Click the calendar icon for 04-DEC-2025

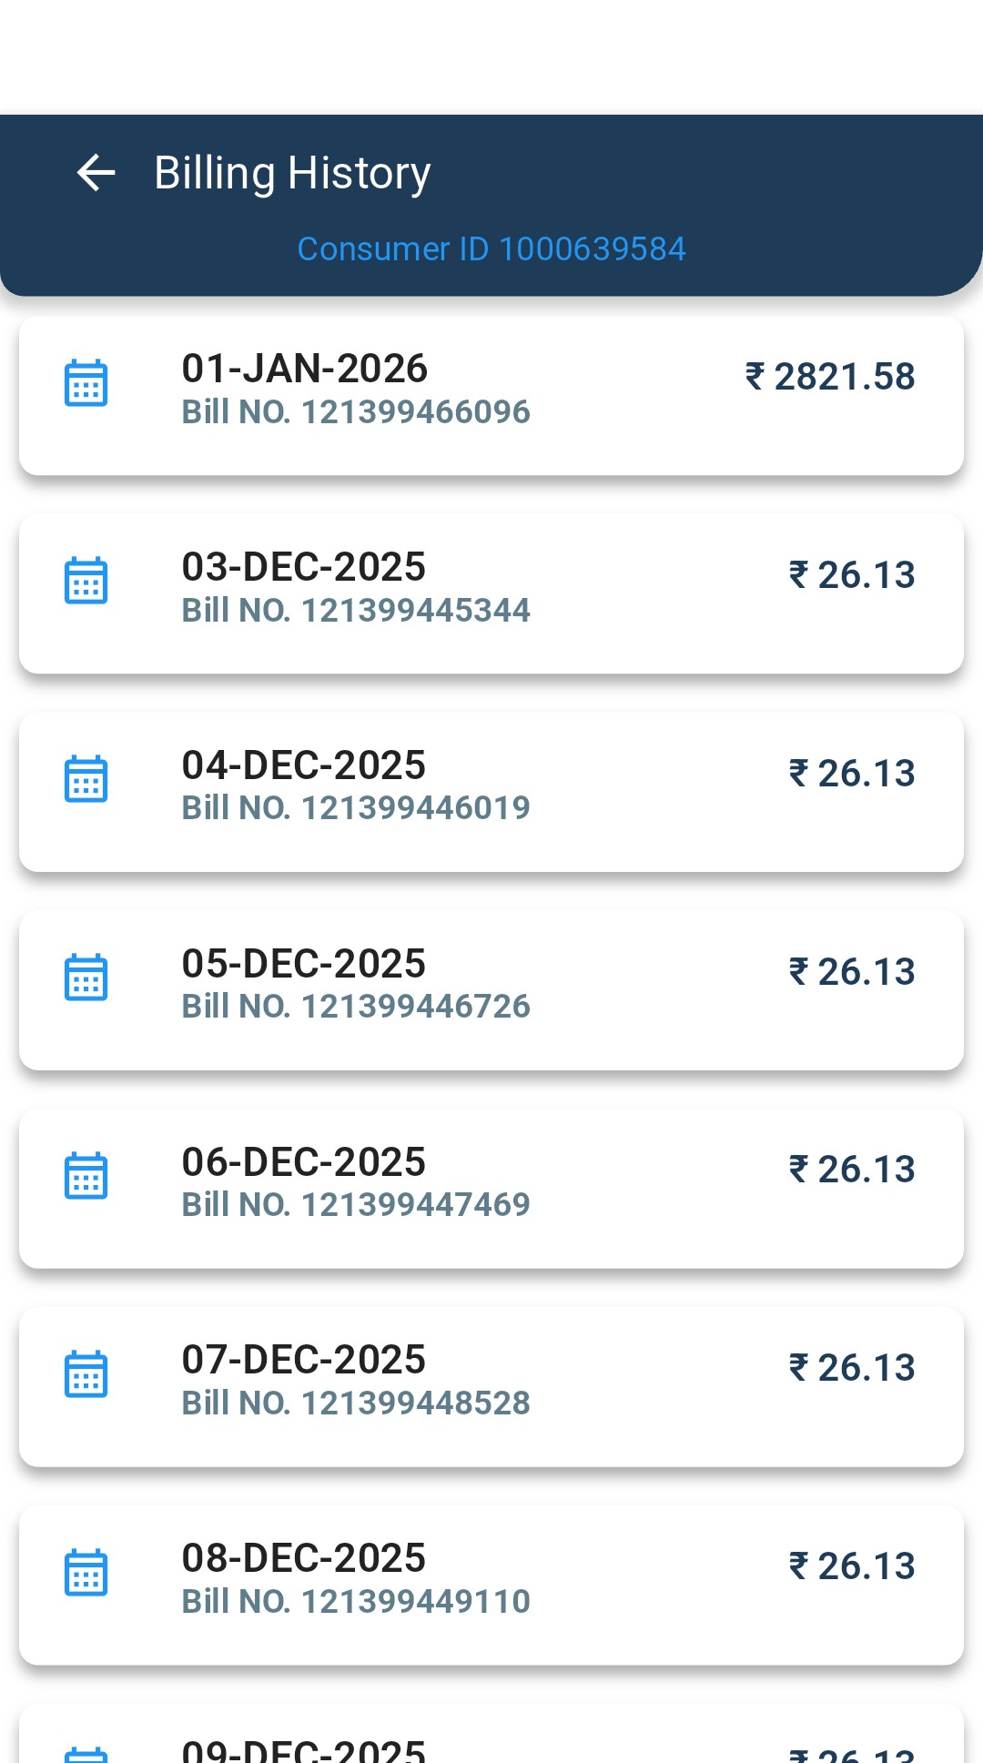[86, 779]
